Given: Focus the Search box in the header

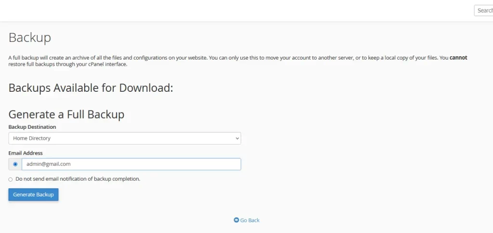Looking at the screenshot, I should click(x=483, y=11).
